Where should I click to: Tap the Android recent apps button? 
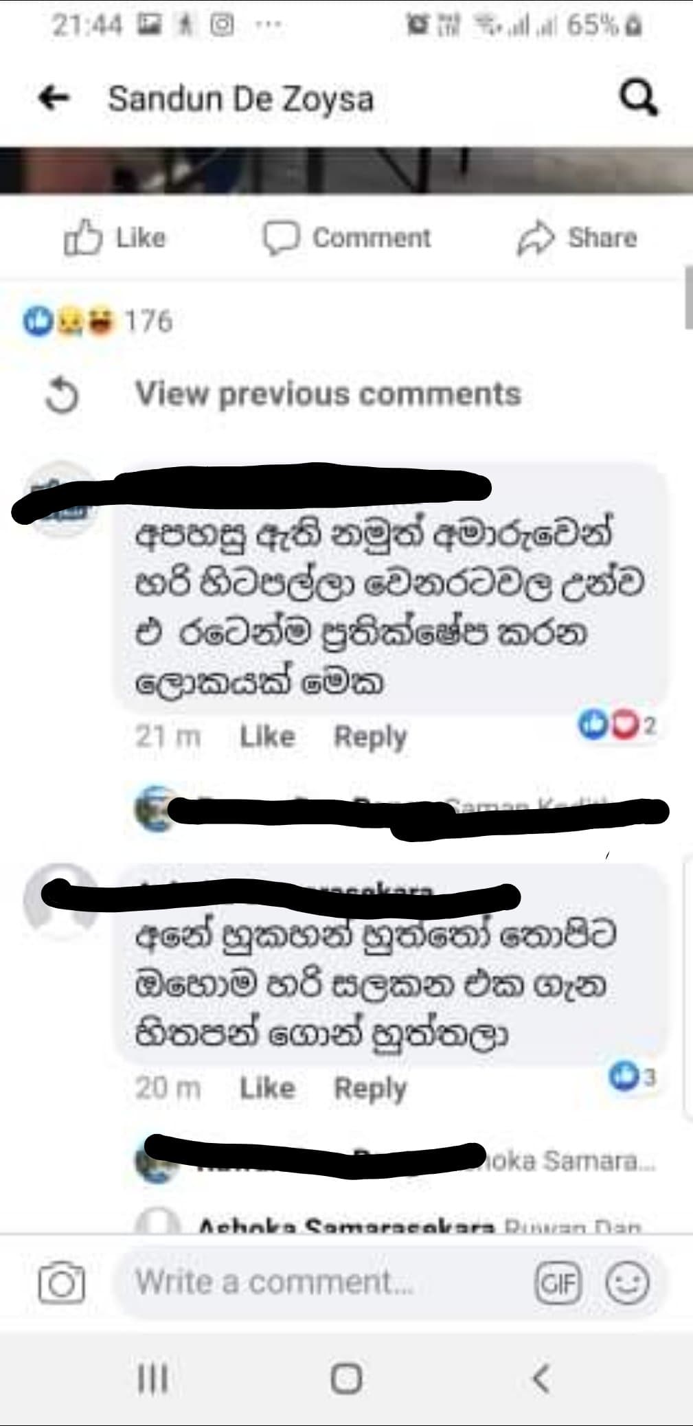coord(152,1378)
